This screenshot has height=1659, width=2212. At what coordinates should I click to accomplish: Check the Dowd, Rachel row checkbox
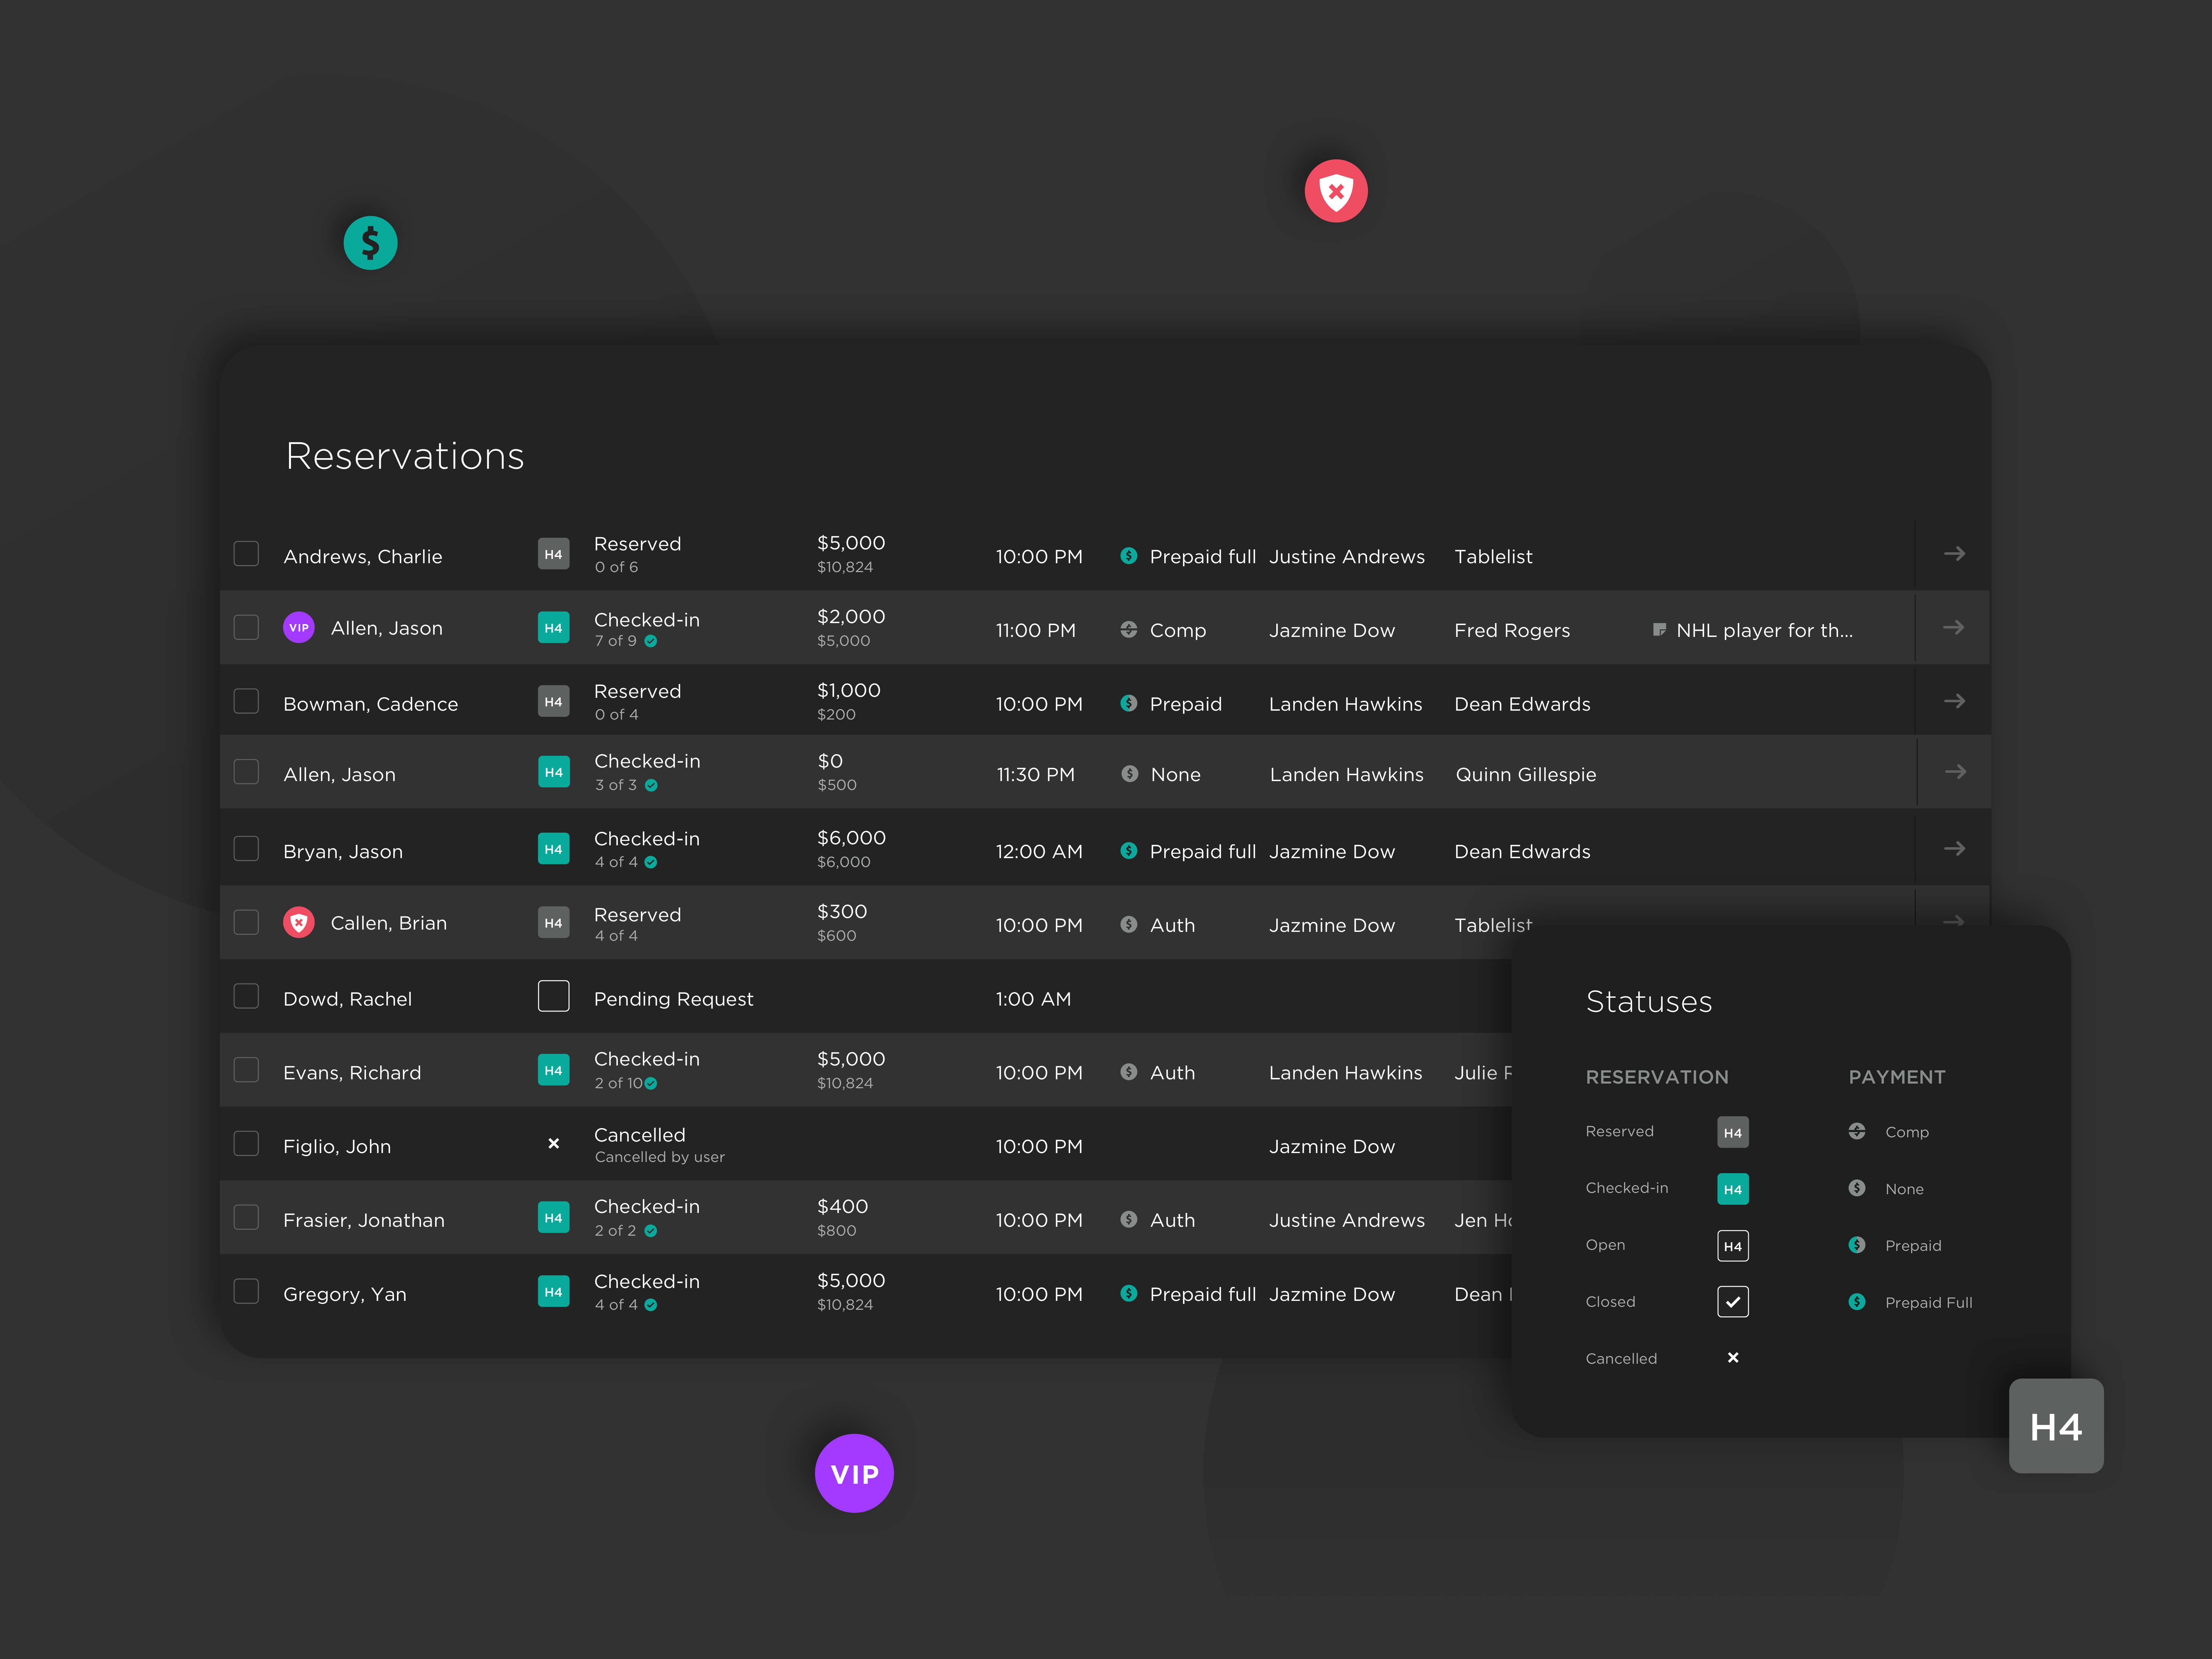(x=246, y=996)
